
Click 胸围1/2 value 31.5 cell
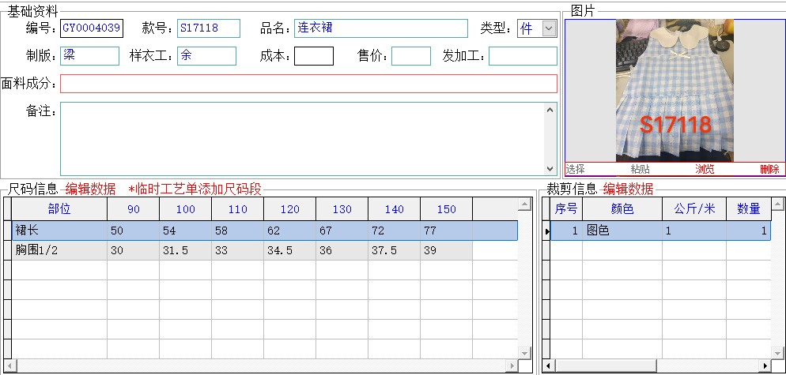[186, 250]
